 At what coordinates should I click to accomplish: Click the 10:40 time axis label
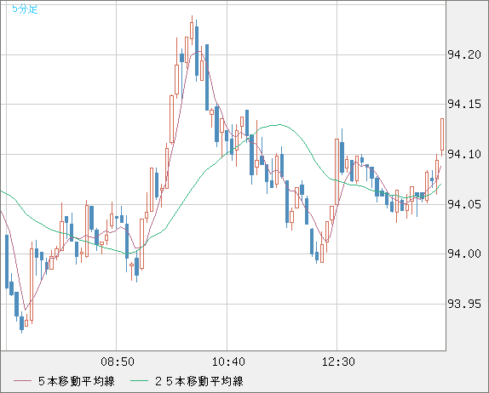[x=228, y=362]
